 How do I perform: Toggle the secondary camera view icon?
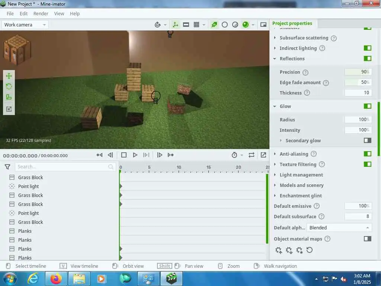tap(263, 25)
